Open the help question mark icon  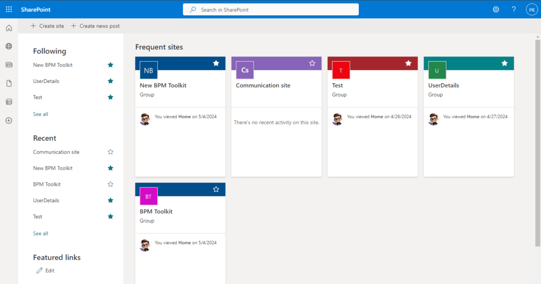[x=514, y=10]
